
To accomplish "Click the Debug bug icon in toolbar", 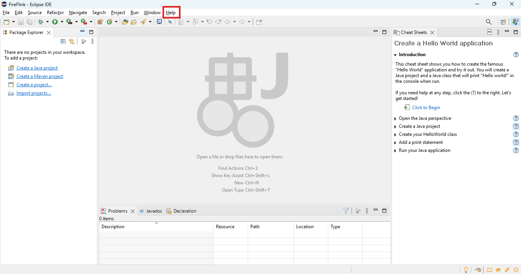I will pos(40,22).
